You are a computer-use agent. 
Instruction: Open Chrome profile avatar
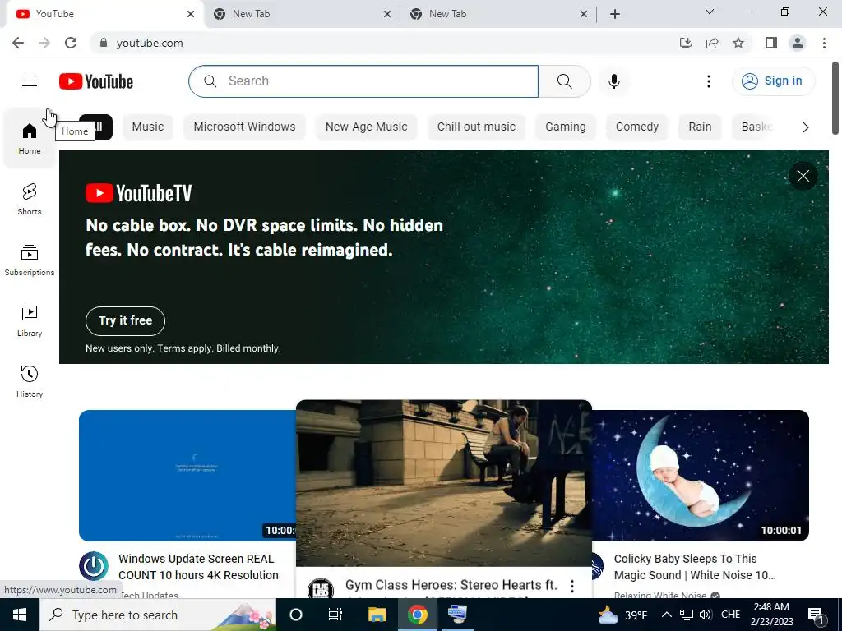point(798,43)
